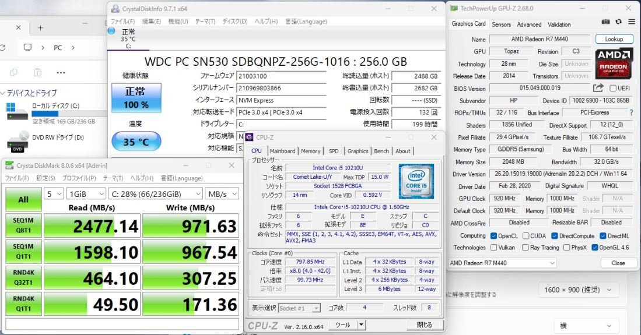The height and width of the screenshot is (335, 641).
Task: Click Explorer paste clipboard icon
Action: pyautogui.click(x=37, y=72)
